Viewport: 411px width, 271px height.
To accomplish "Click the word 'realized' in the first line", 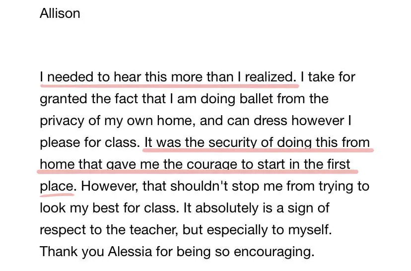I will tap(269, 77).
